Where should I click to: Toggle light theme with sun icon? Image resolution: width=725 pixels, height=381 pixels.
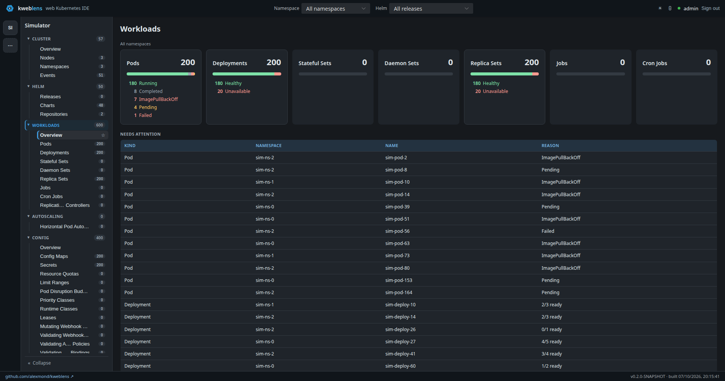click(660, 8)
